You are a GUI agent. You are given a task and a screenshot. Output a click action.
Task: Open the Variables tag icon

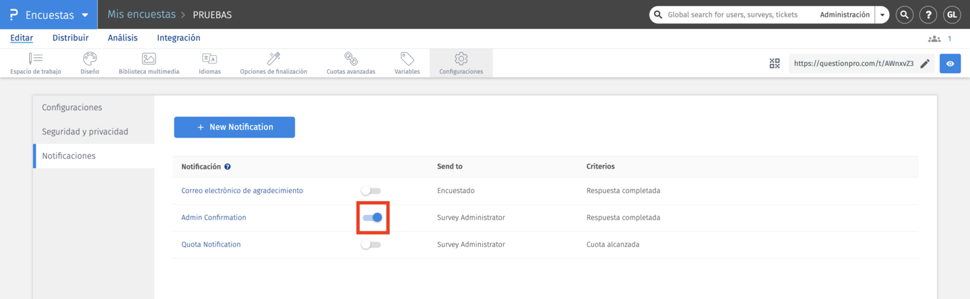tap(407, 59)
